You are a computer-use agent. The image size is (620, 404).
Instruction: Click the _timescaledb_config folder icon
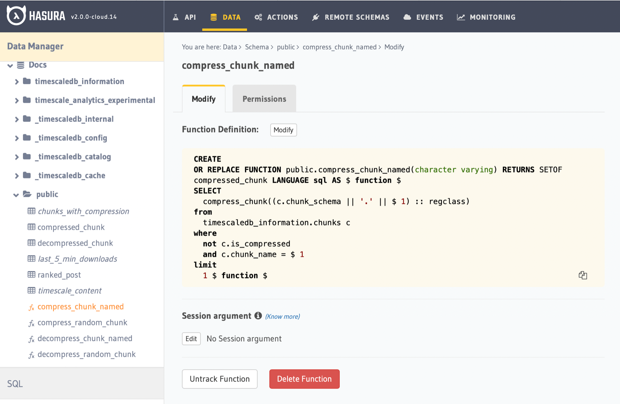[27, 138]
